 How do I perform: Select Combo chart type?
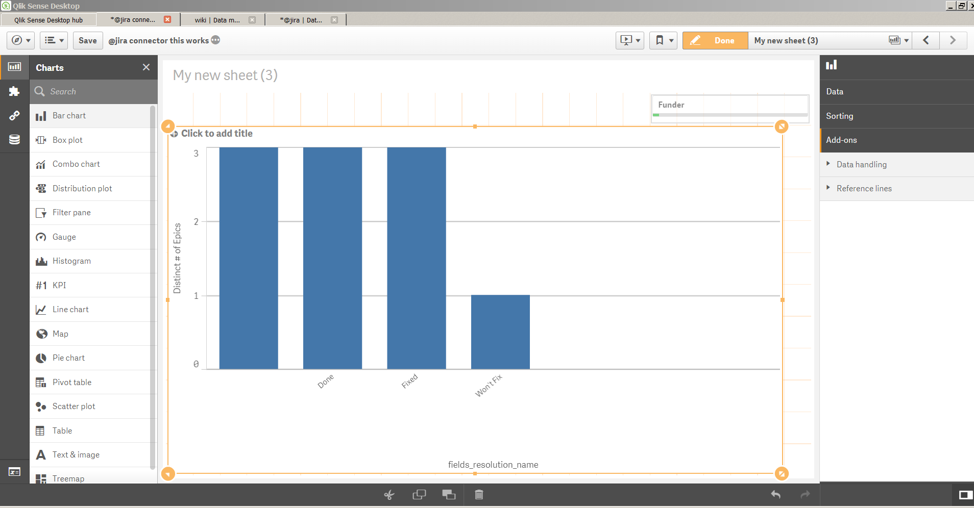90,164
